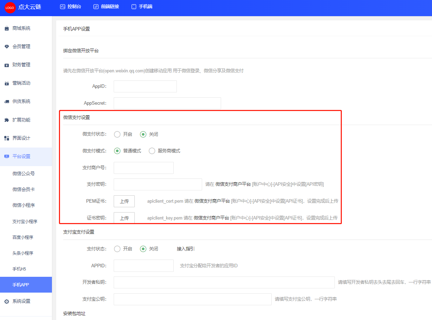Click the 营销活动 gift icon
The height and width of the screenshot is (320, 432).
tap(7, 83)
